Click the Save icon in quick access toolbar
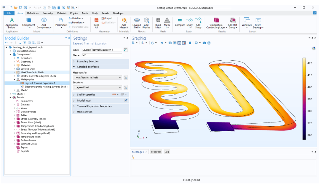 point(21,8)
